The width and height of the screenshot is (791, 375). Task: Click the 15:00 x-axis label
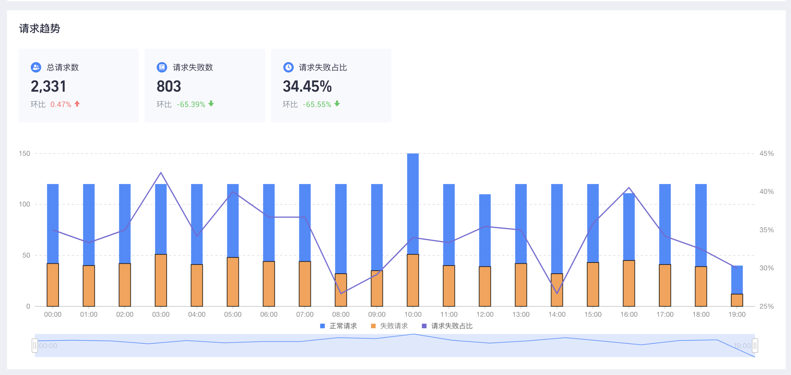click(x=593, y=314)
